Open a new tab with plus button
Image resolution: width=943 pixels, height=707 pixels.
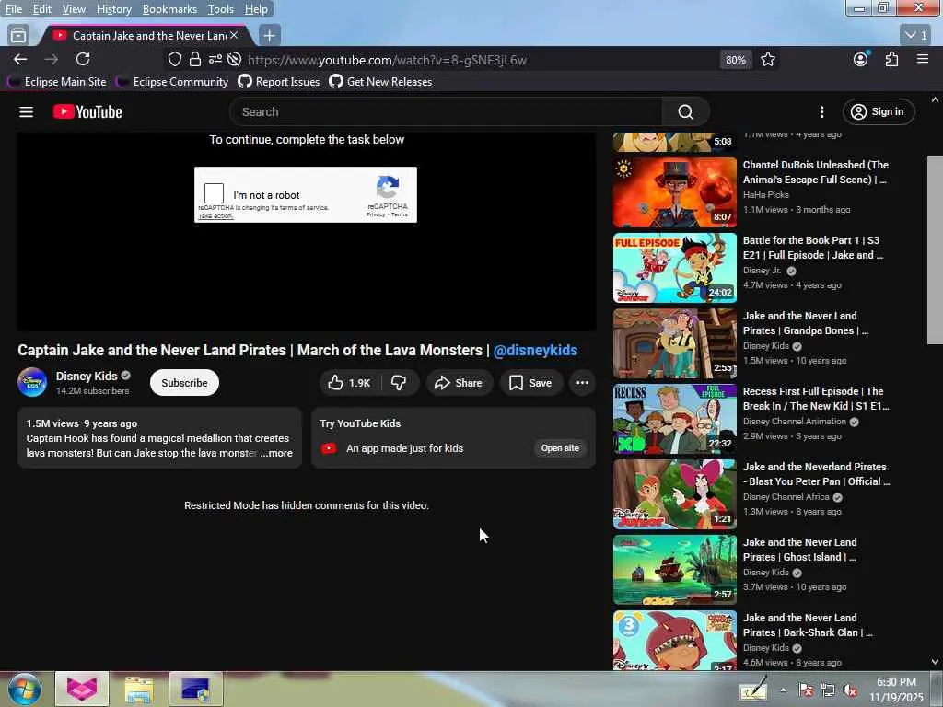click(x=270, y=36)
